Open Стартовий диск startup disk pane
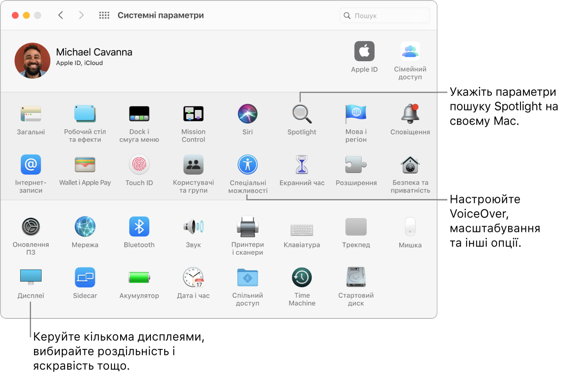Screen dimensions: 562x375 [x=356, y=278]
